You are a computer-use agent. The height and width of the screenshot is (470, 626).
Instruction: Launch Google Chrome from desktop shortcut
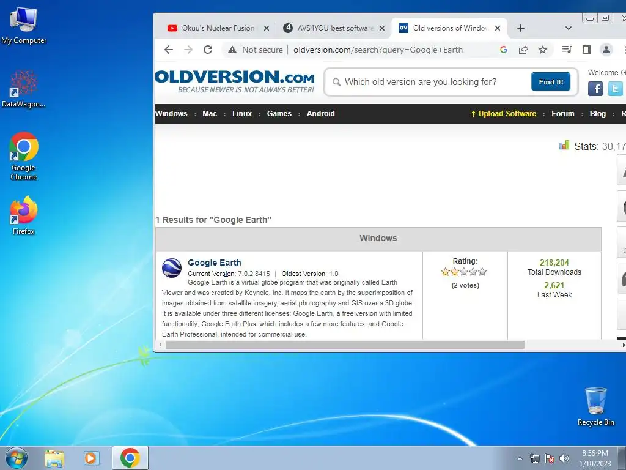pyautogui.click(x=24, y=156)
